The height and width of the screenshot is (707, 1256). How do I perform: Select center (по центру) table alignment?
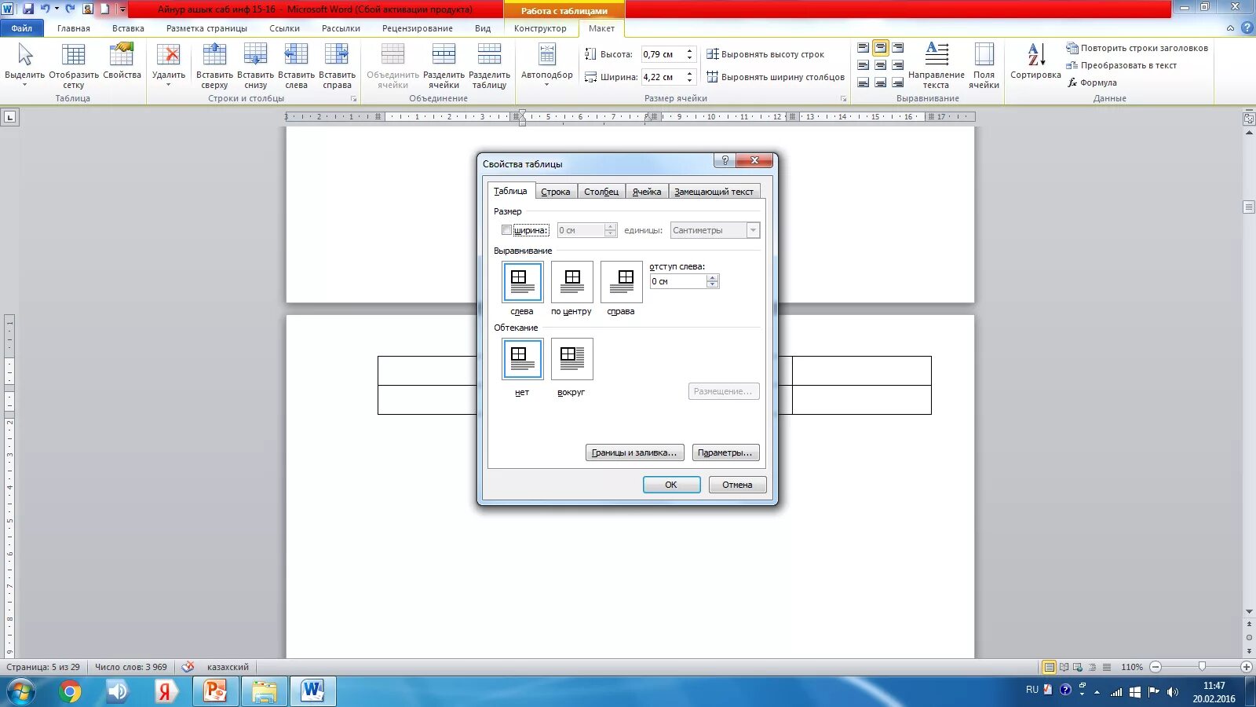pos(571,281)
